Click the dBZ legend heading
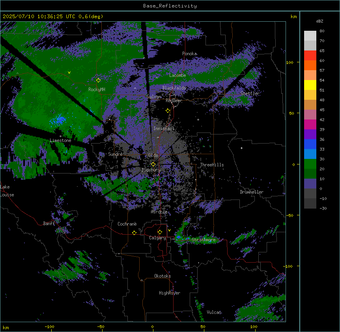Image resolution: width=340 pixels, height=332 pixels. [319, 21]
